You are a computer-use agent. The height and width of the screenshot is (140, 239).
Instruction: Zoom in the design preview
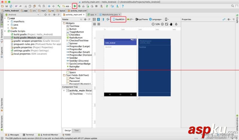point(162,24)
